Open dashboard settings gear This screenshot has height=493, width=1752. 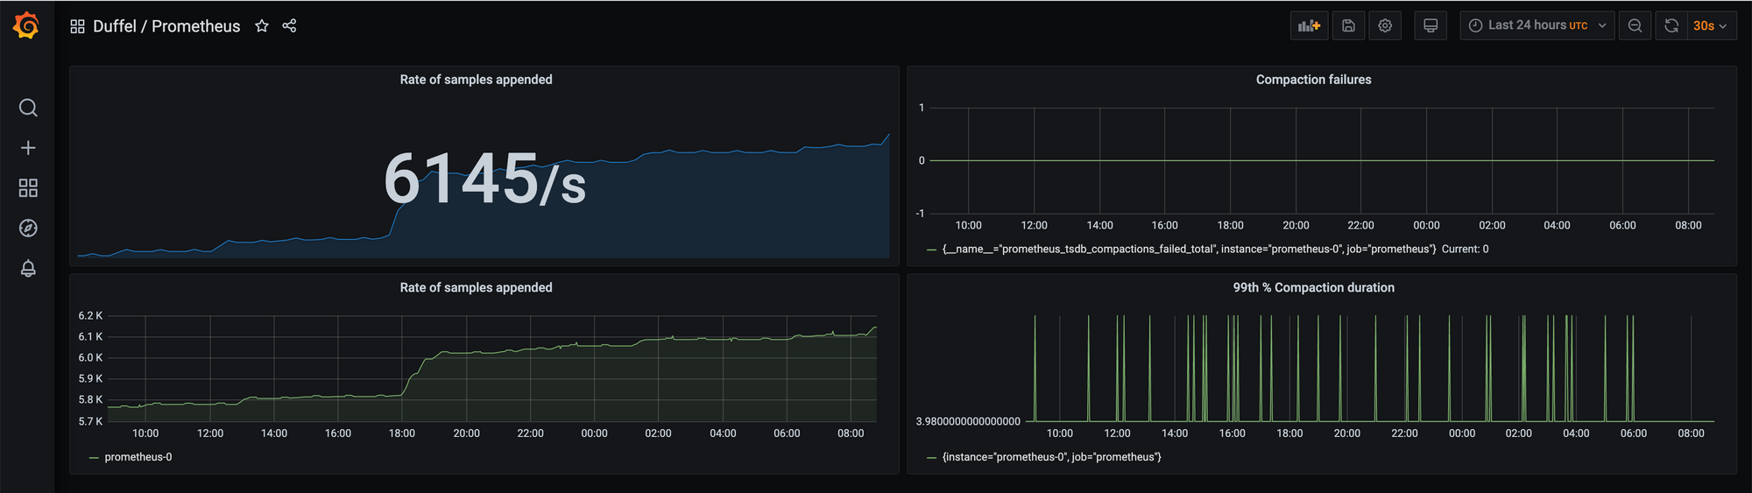1385,25
